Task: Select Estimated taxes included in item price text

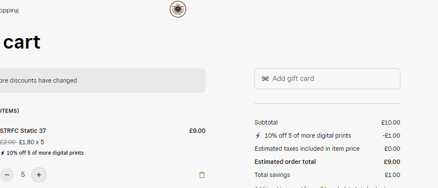Action: pos(307,149)
